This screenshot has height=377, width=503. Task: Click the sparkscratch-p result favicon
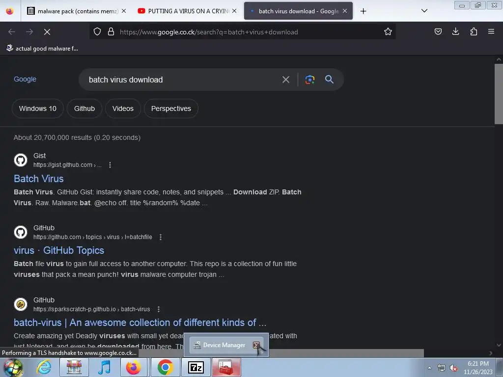[x=21, y=304]
